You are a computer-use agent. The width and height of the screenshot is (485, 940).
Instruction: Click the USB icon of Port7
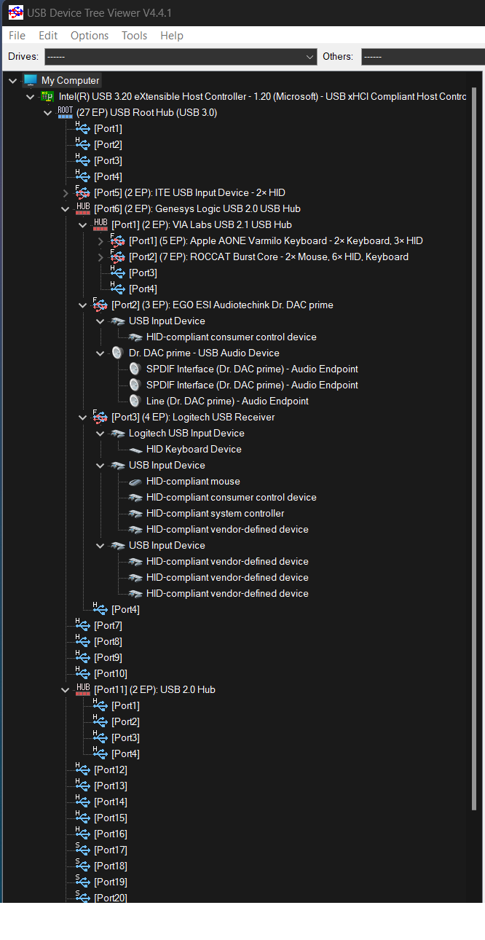[83, 624]
